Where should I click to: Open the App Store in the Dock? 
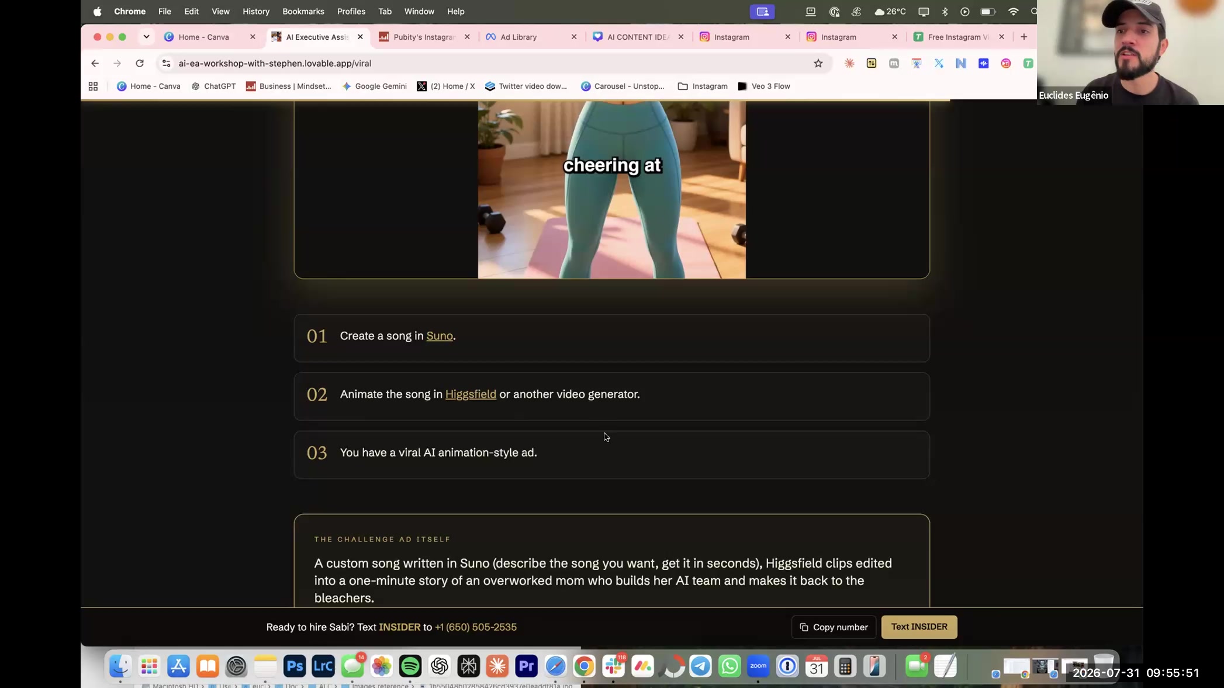tap(178, 666)
